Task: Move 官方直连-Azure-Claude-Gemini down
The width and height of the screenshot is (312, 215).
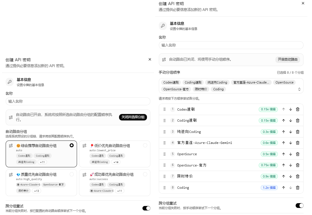Action: coord(291,143)
